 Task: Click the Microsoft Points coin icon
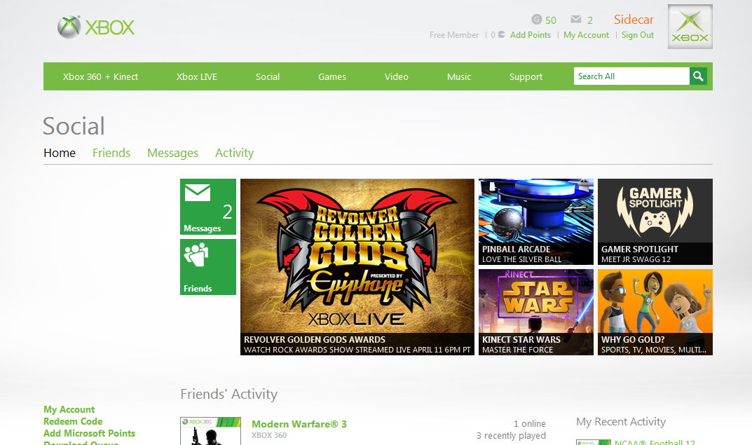[x=501, y=34]
